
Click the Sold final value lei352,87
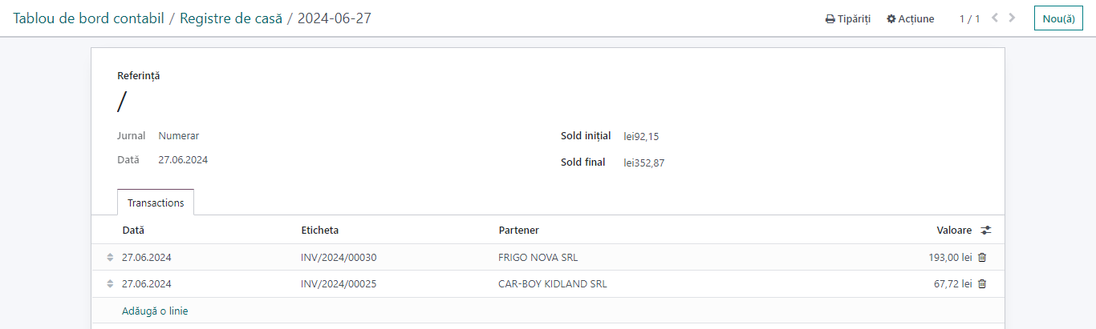tap(644, 163)
